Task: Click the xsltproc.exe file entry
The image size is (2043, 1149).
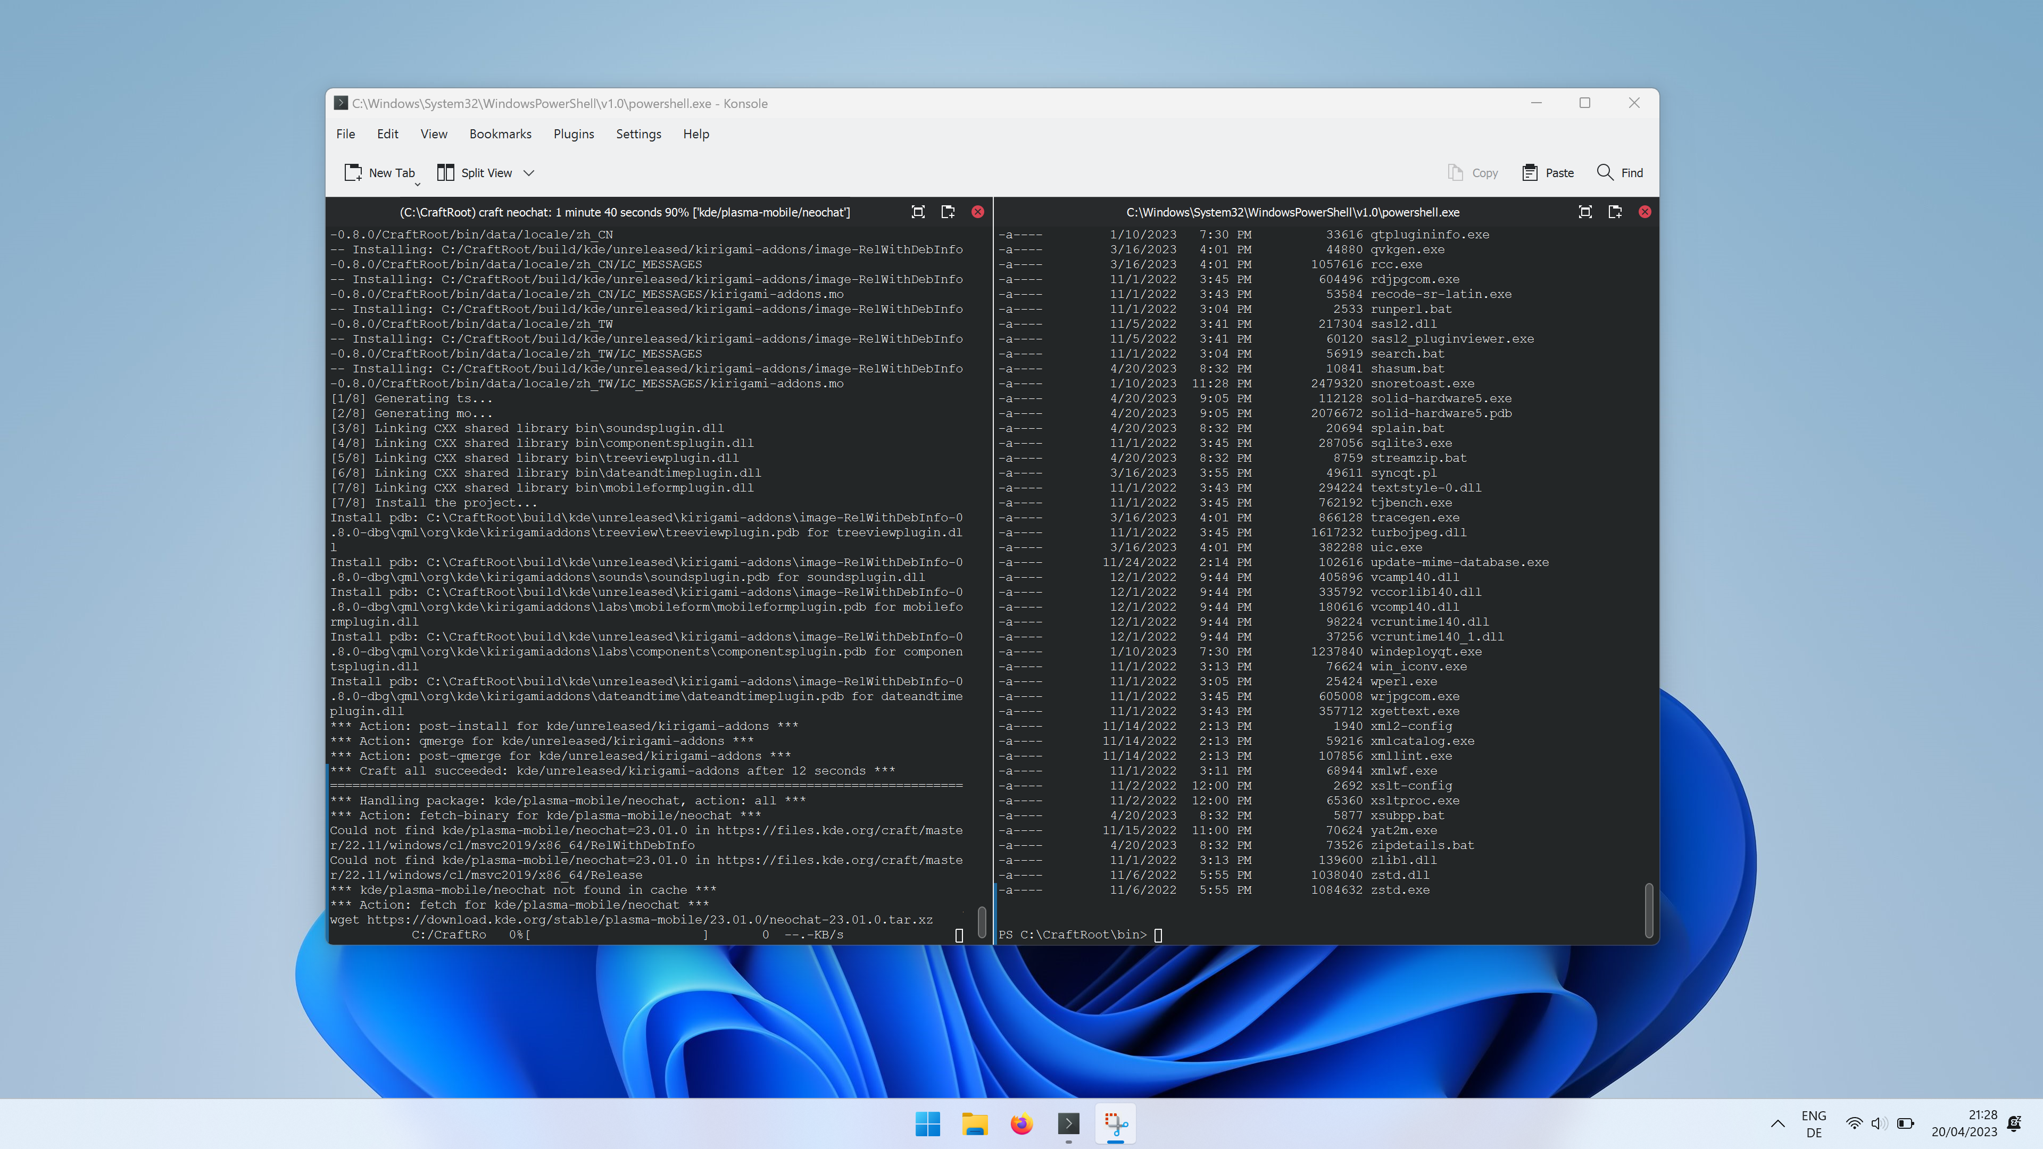Action: (1415, 801)
